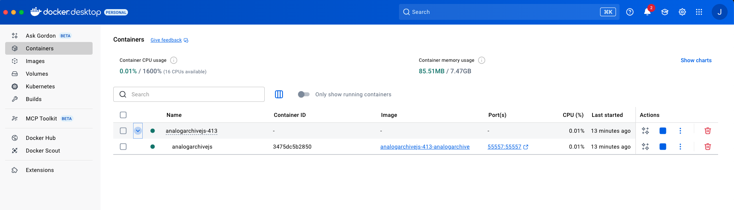Click the feedback icon beside Give feedback
The width and height of the screenshot is (734, 210).
pos(186,40)
